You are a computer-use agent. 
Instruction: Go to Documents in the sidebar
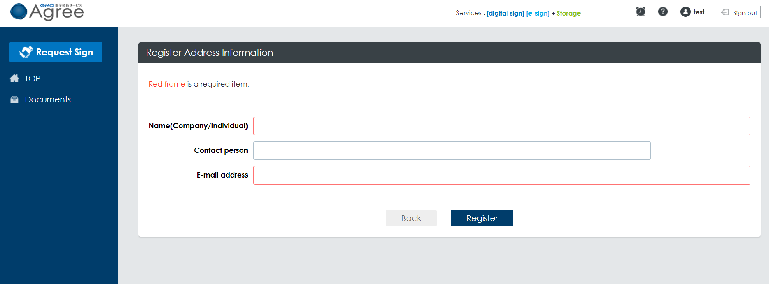tap(48, 99)
